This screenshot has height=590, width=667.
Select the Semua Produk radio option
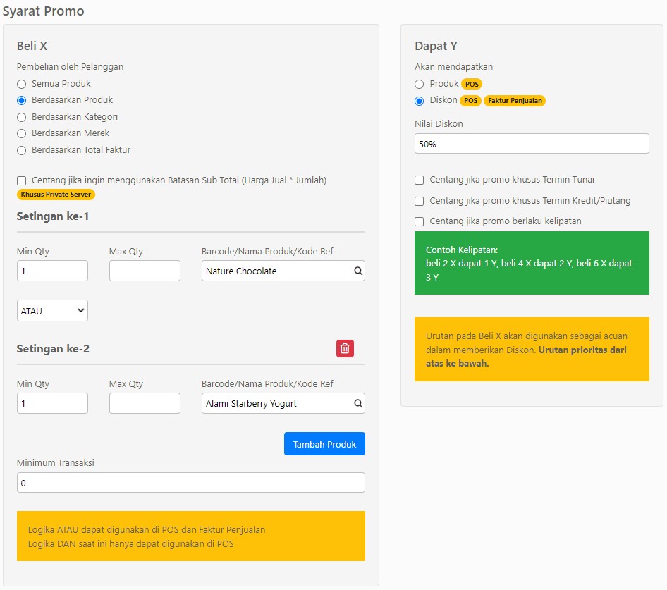(22, 84)
